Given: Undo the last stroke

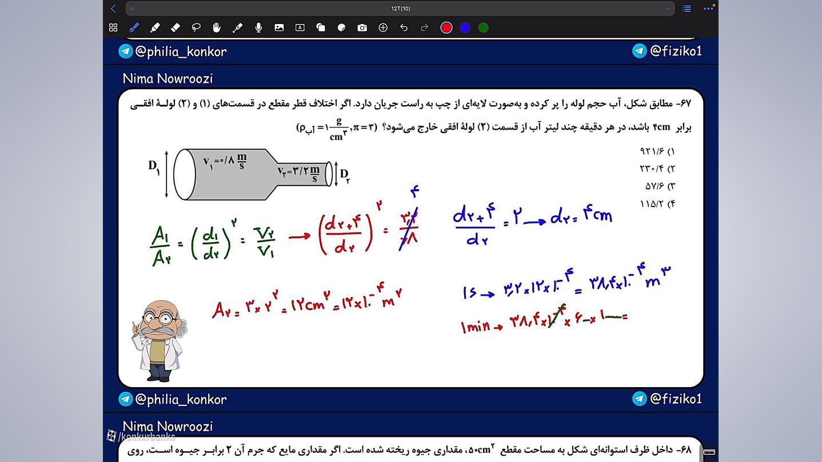Looking at the screenshot, I should point(404,27).
